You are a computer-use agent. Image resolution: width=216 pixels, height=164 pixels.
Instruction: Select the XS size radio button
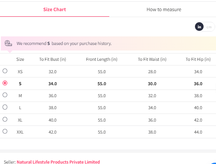click(x=5, y=71)
